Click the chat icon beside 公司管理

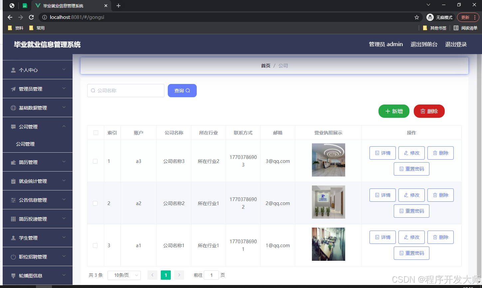pos(13,127)
